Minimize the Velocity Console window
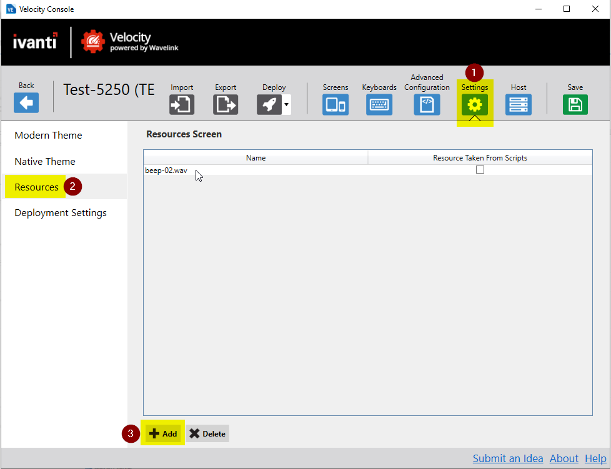 tap(539, 9)
